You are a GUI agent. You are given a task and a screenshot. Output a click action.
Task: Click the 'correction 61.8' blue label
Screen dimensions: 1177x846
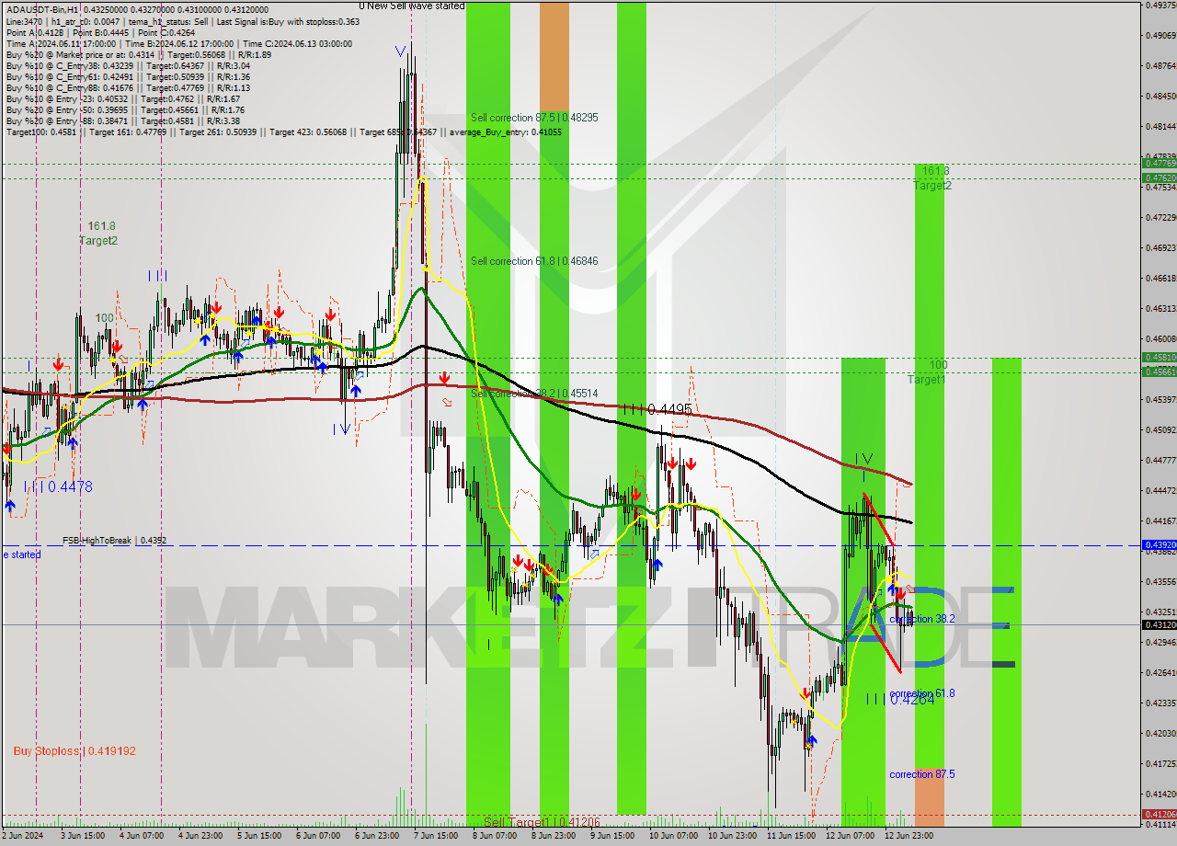coord(922,693)
